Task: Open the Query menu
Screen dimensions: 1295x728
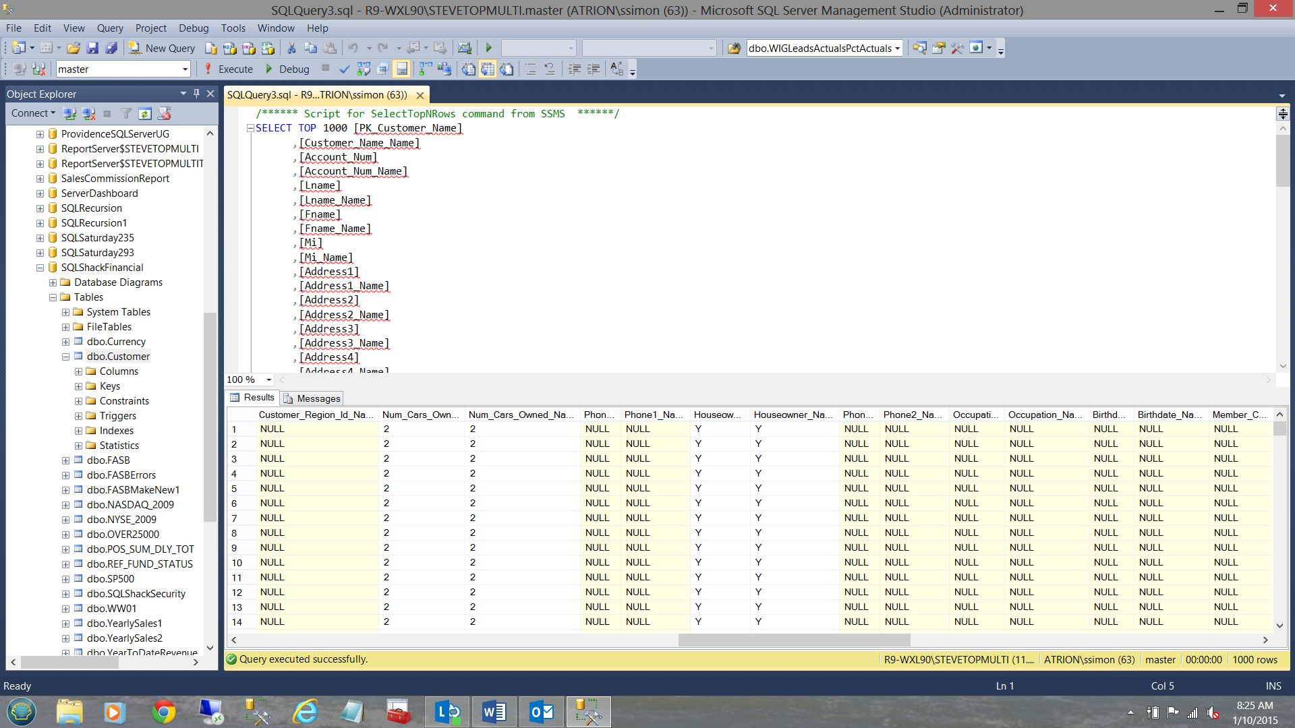Action: click(x=109, y=28)
